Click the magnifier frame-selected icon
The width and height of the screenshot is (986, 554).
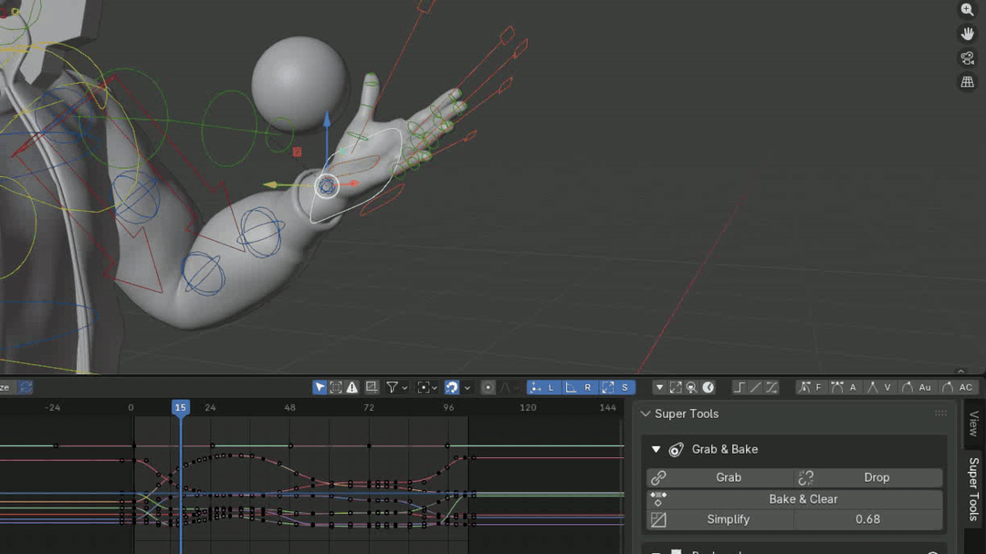click(692, 387)
